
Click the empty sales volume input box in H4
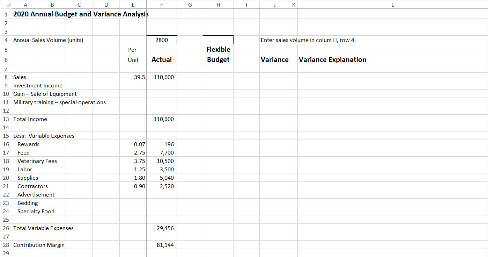click(218, 40)
